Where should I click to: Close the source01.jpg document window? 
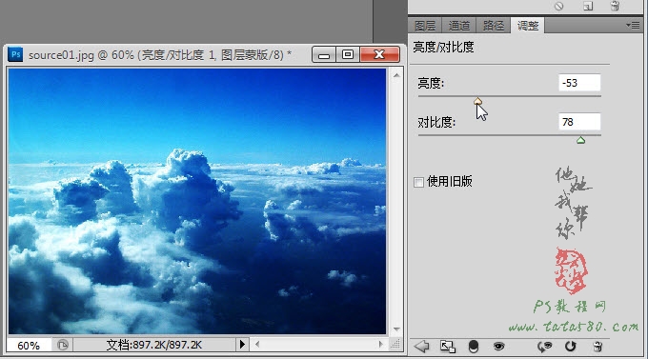pos(379,54)
